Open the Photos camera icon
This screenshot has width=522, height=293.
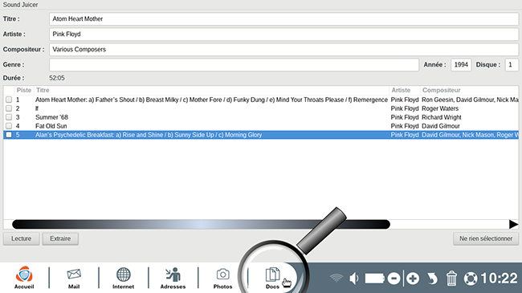[x=222, y=278]
